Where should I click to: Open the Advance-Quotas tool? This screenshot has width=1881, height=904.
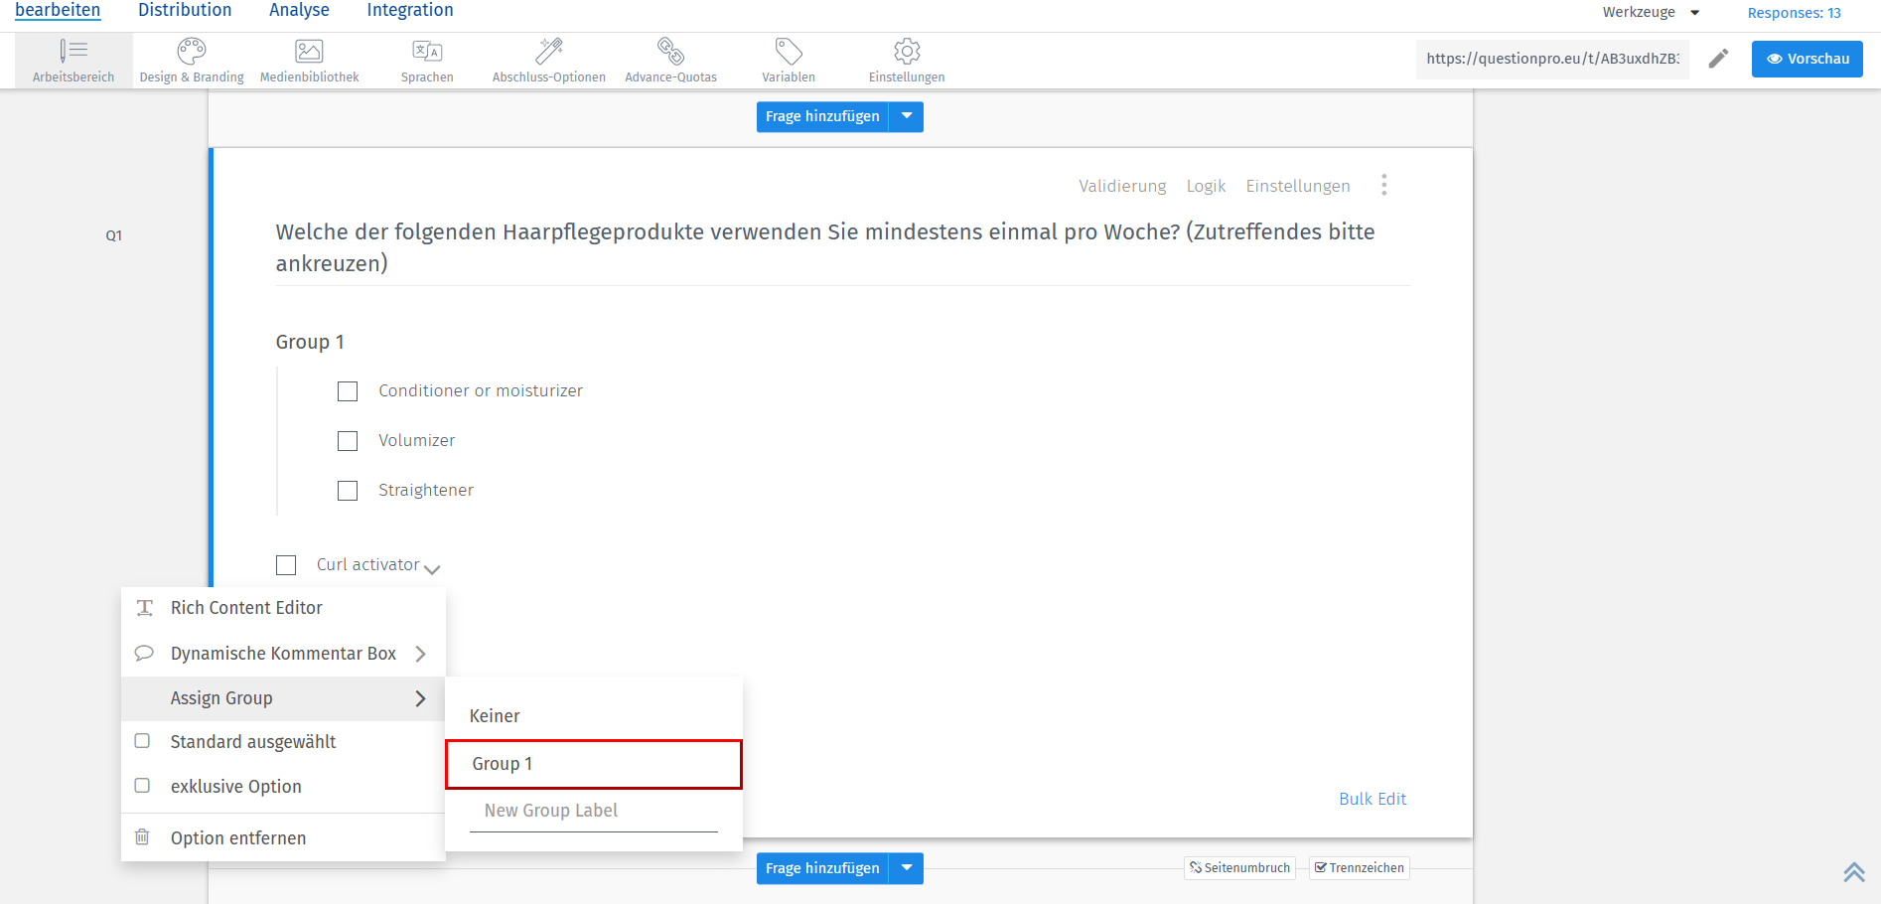click(x=671, y=58)
